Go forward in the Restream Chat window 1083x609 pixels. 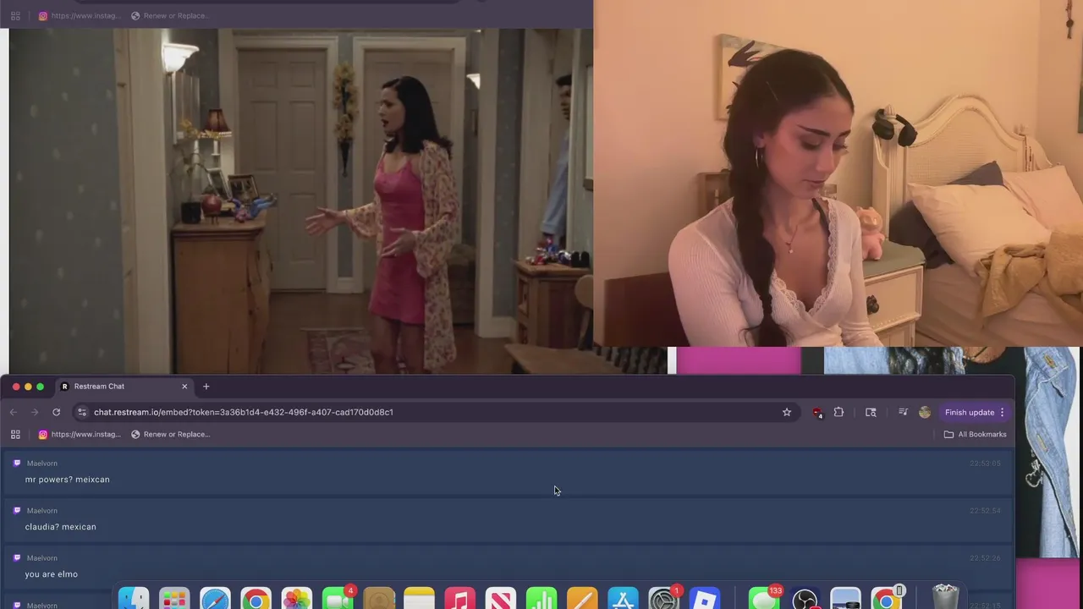[35, 412]
